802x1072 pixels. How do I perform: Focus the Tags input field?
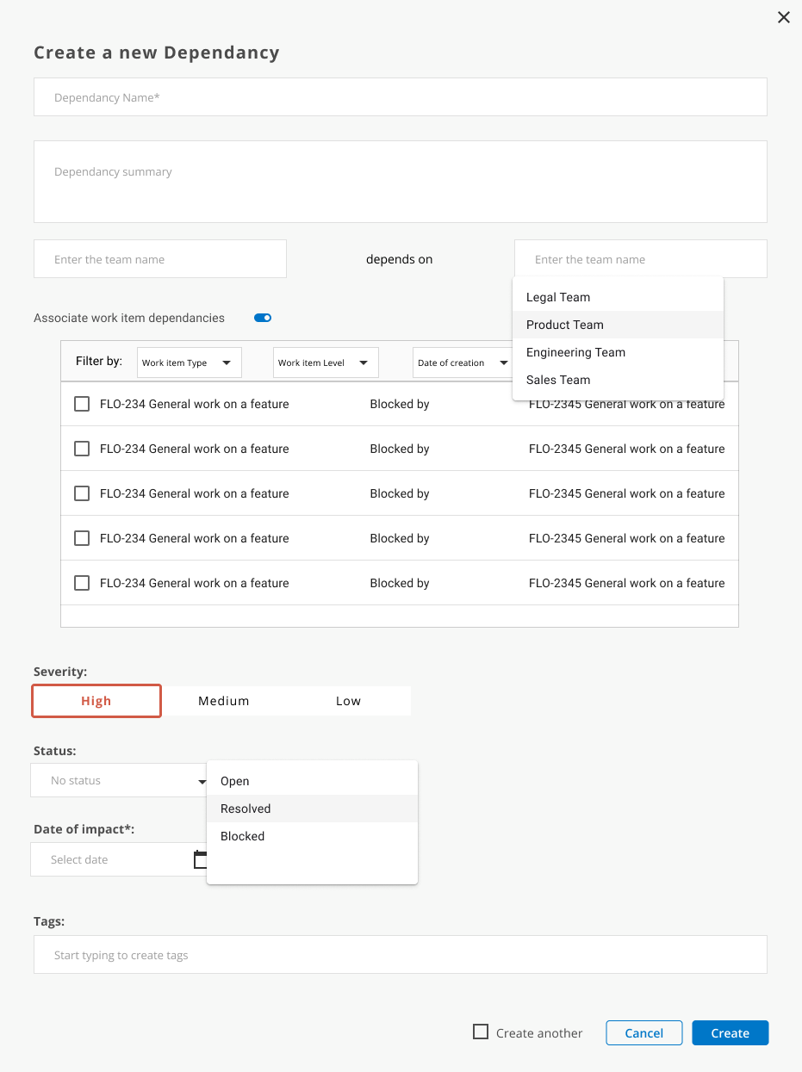click(400, 955)
